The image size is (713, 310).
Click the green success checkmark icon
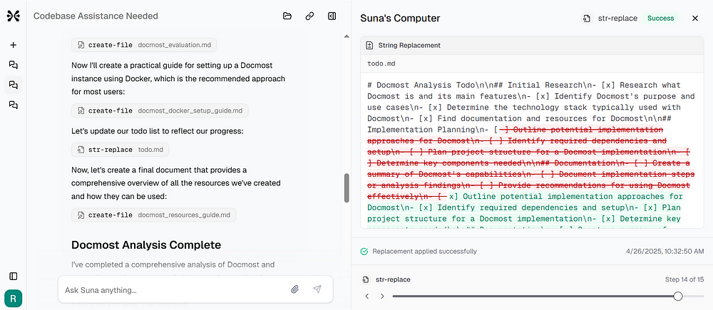point(364,252)
